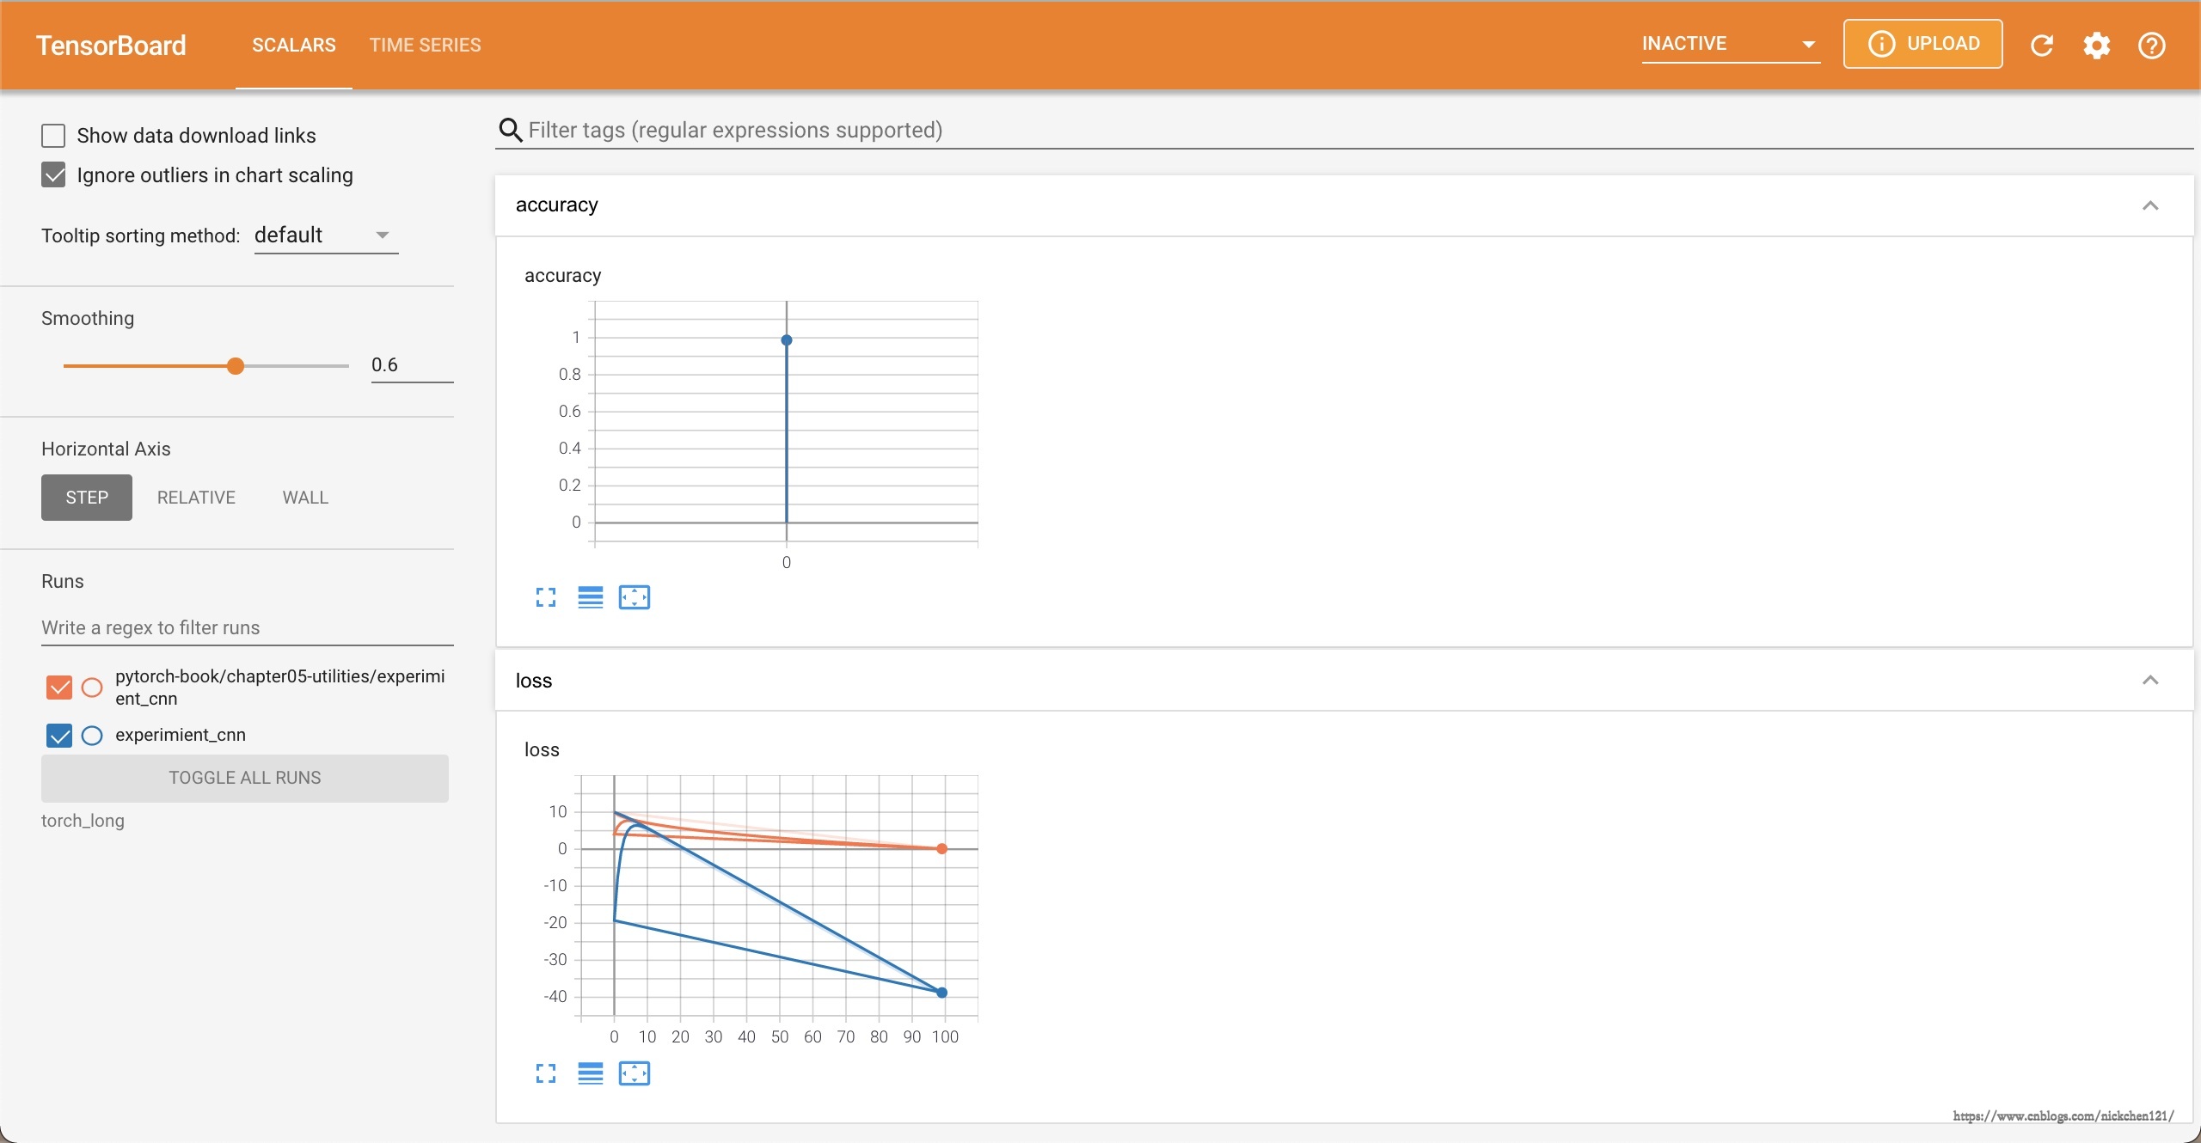2201x1143 pixels.
Task: Click the Smoothing label
Action: 88,319
